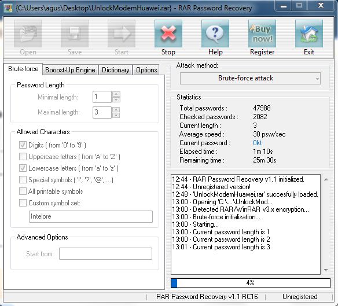Minimize the RAR Password Recovery window

pyautogui.click(x=284, y=6)
